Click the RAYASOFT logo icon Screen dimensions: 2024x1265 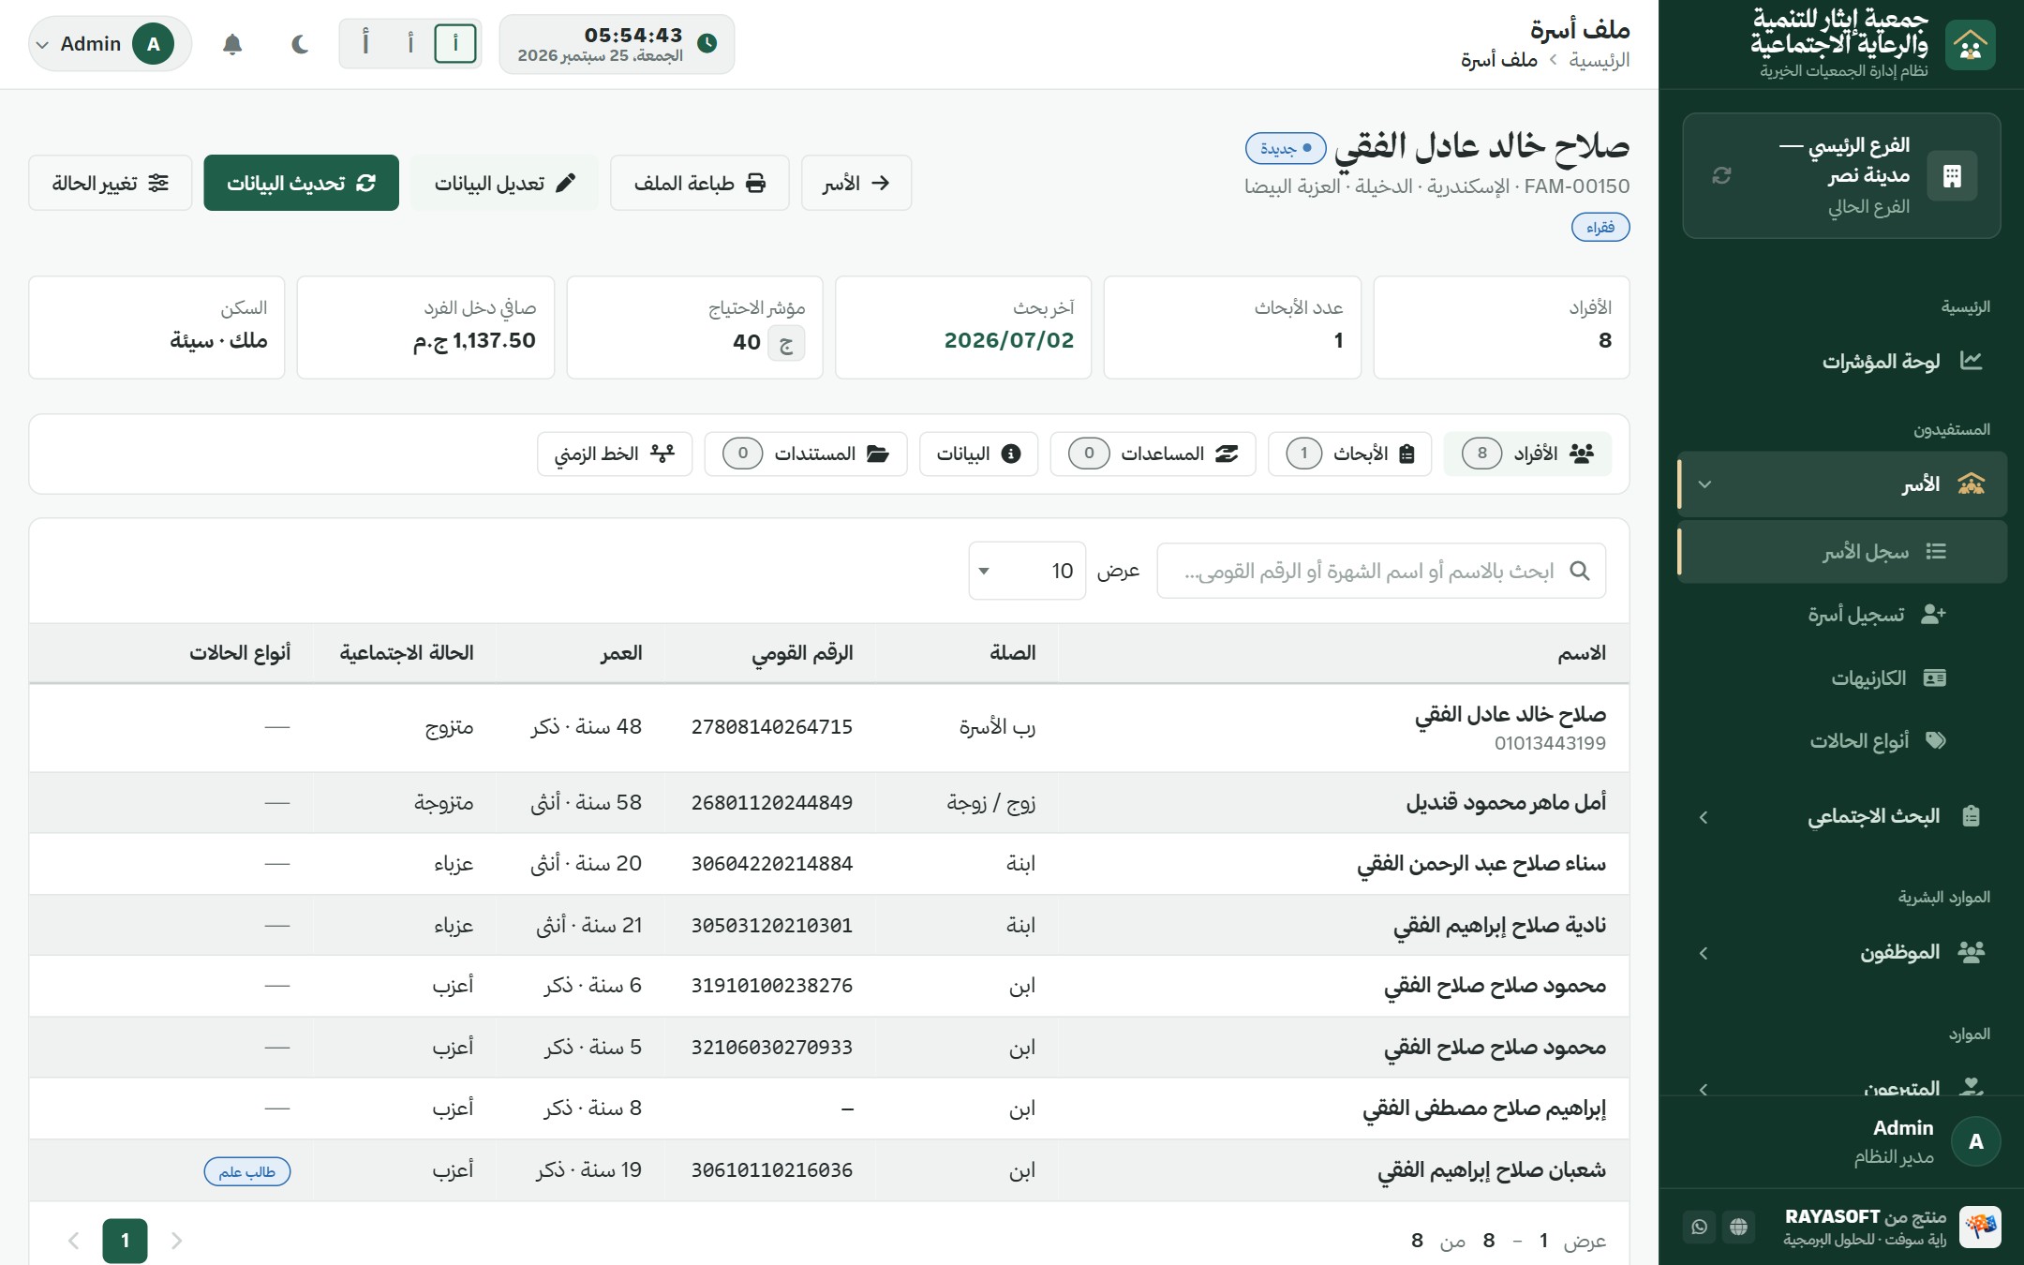1980,1227
